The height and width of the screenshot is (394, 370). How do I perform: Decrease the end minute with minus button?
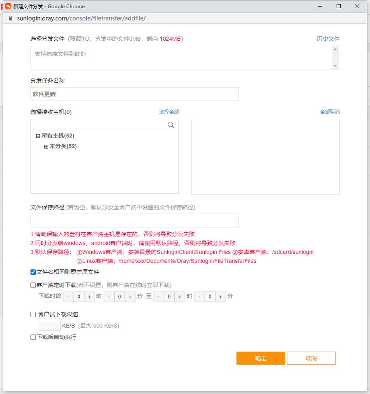click(199, 297)
